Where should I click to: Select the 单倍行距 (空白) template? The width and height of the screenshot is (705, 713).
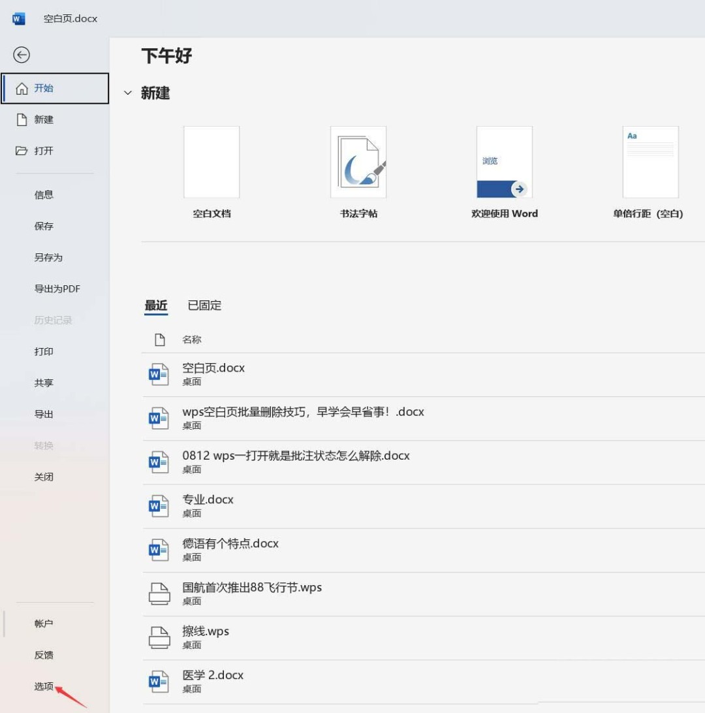(650, 162)
